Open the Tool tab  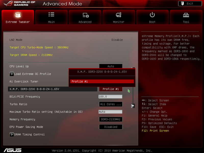186,17
